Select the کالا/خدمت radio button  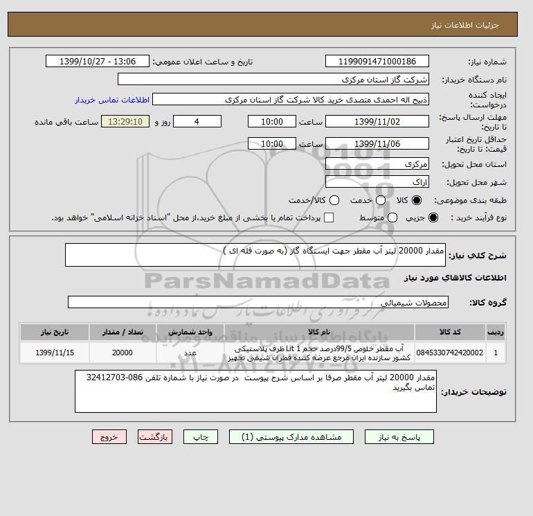(x=334, y=200)
